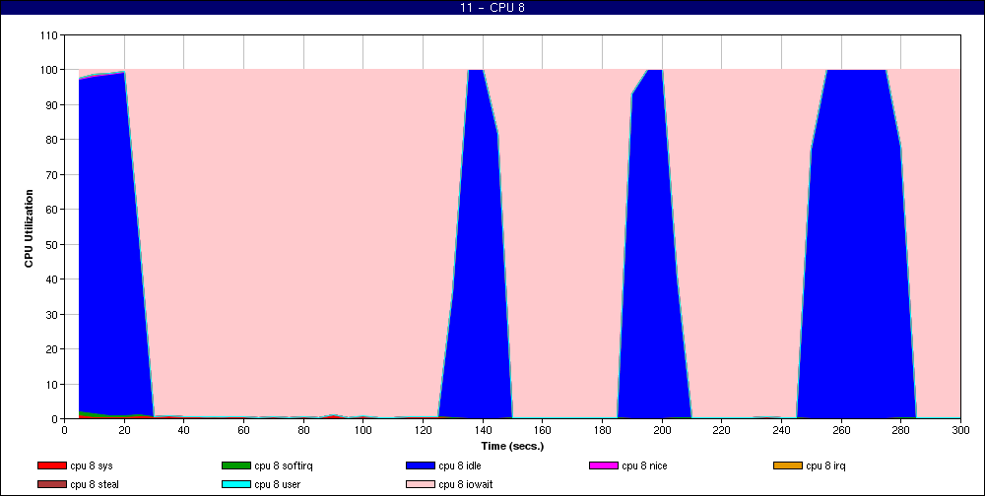Select the 'cpu 8 sys' legend label

pos(92,465)
